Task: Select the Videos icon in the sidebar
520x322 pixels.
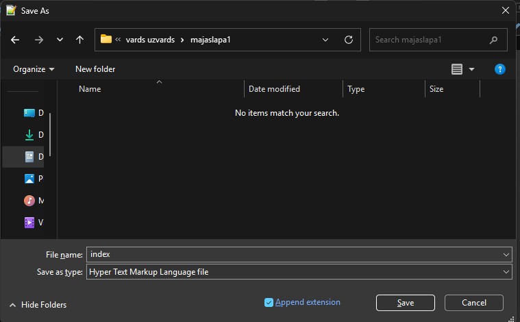Action: (29, 223)
